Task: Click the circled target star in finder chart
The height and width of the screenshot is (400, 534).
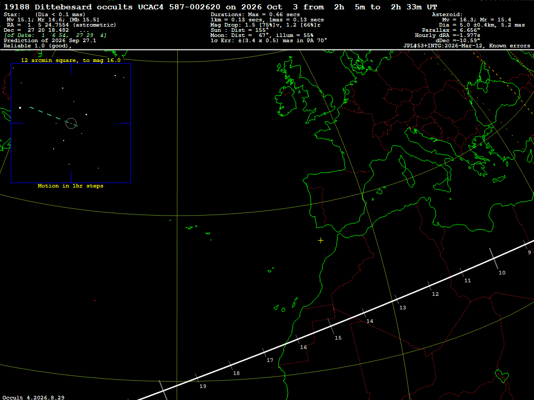Action: 71,123
